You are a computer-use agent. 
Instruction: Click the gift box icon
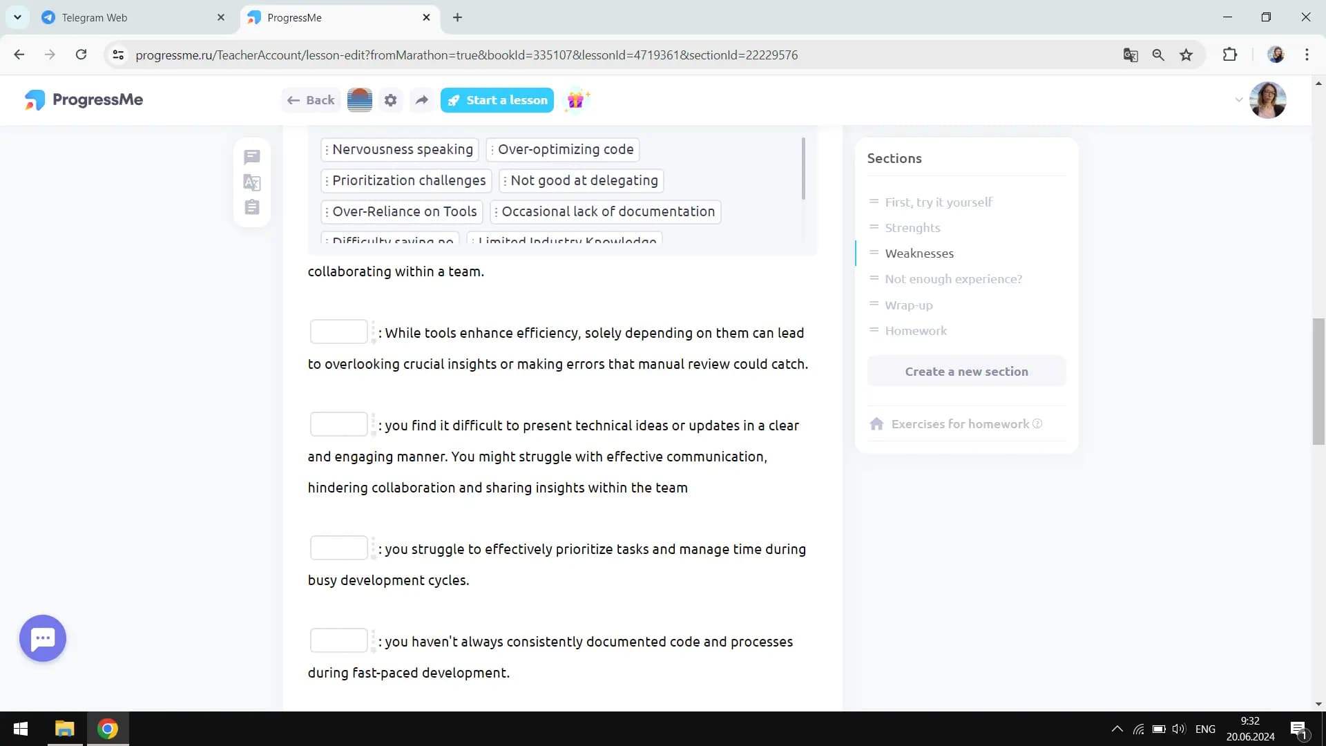click(x=576, y=100)
